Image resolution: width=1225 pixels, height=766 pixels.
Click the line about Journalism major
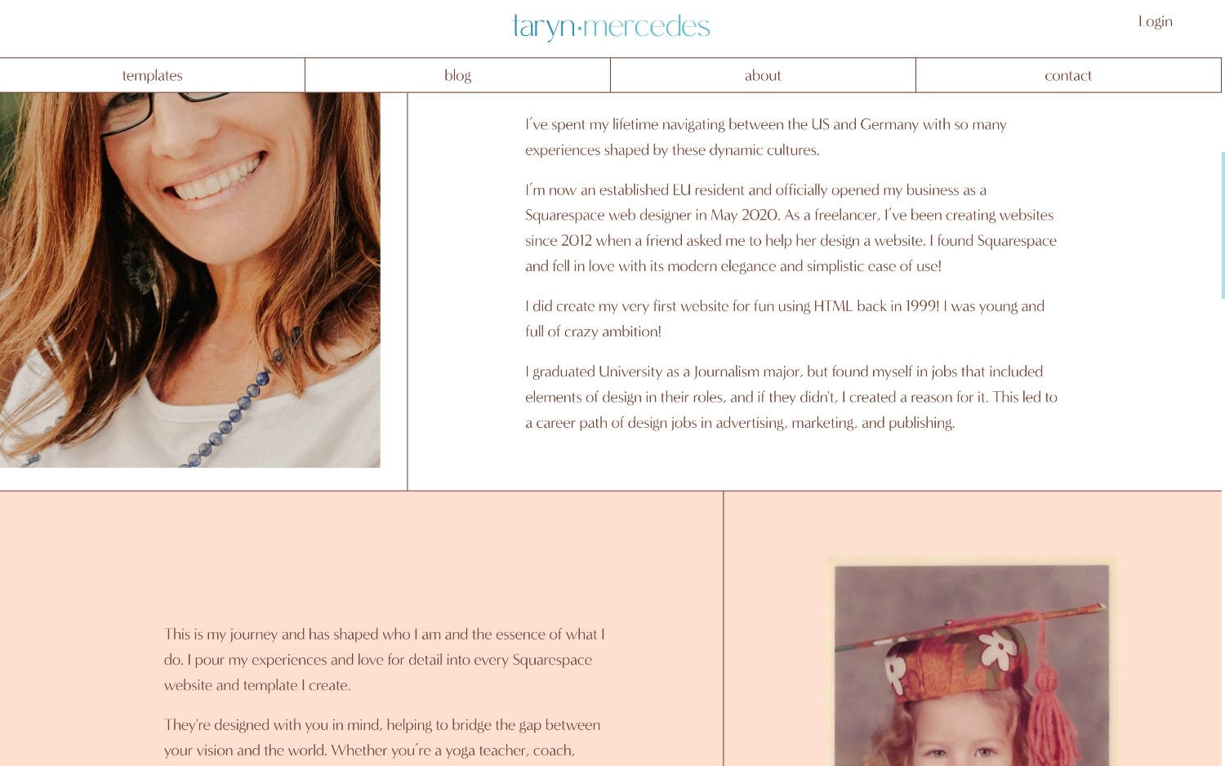tap(784, 371)
